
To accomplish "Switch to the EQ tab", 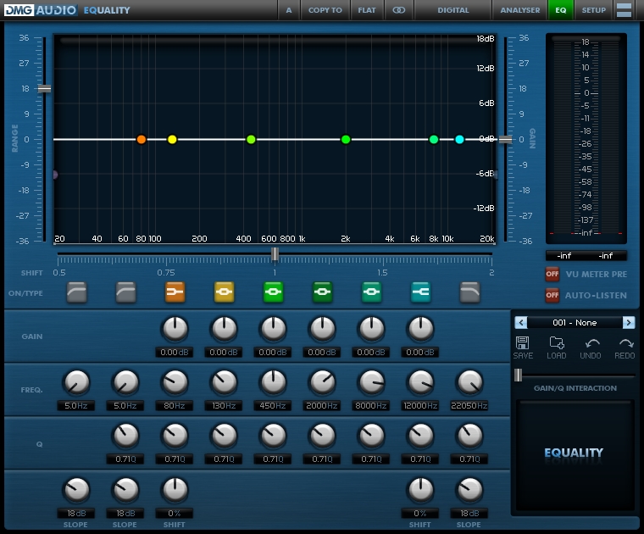I will tap(561, 10).
